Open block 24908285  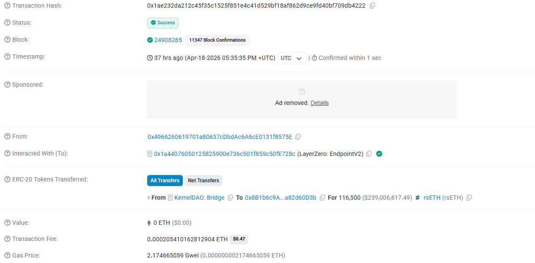pyautogui.click(x=168, y=40)
